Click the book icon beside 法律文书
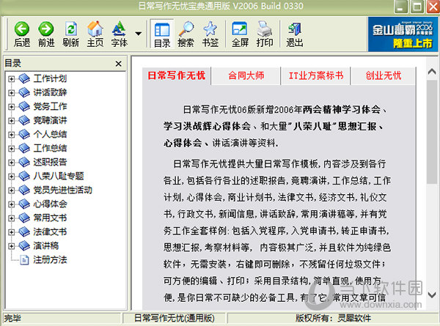Screen dimensions: 440x326 [24, 231]
